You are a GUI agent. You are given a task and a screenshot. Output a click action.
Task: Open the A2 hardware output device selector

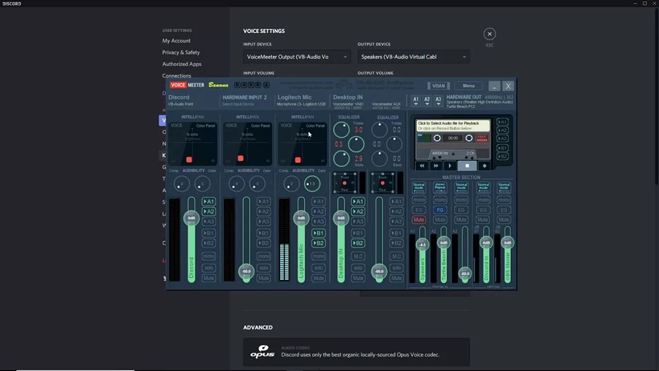pyautogui.click(x=427, y=100)
